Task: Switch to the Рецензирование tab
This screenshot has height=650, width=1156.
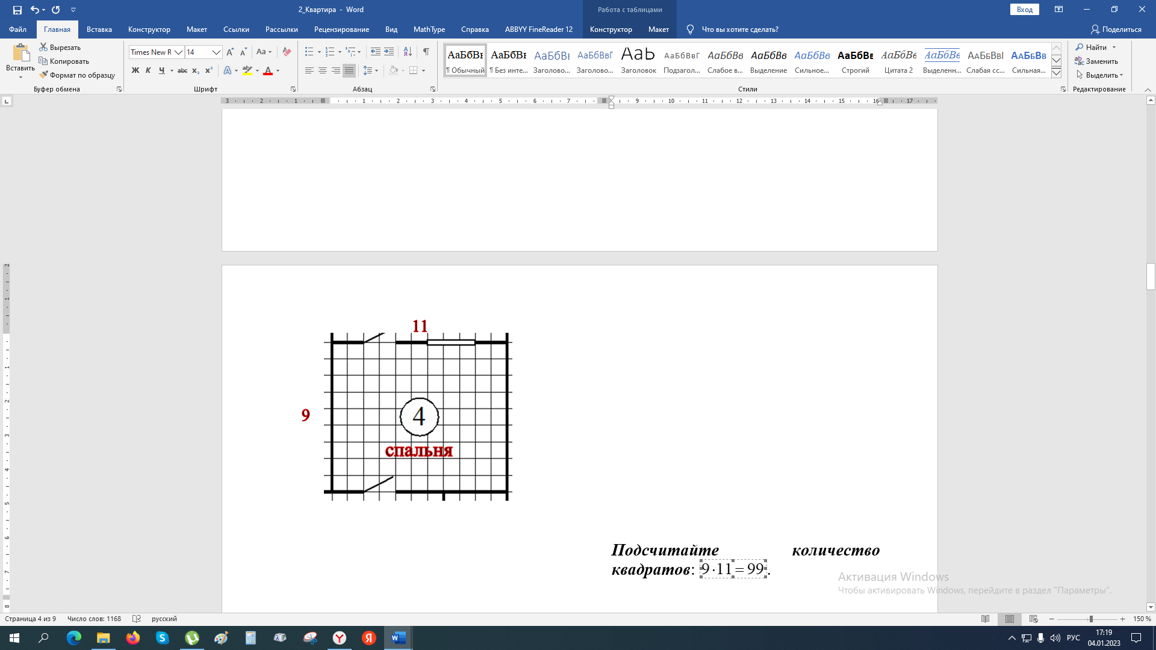Action: coord(341,29)
